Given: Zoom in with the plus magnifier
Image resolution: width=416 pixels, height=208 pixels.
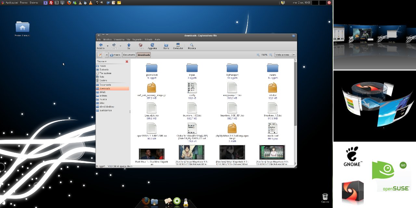Looking at the screenshot, I should [x=270, y=55].
